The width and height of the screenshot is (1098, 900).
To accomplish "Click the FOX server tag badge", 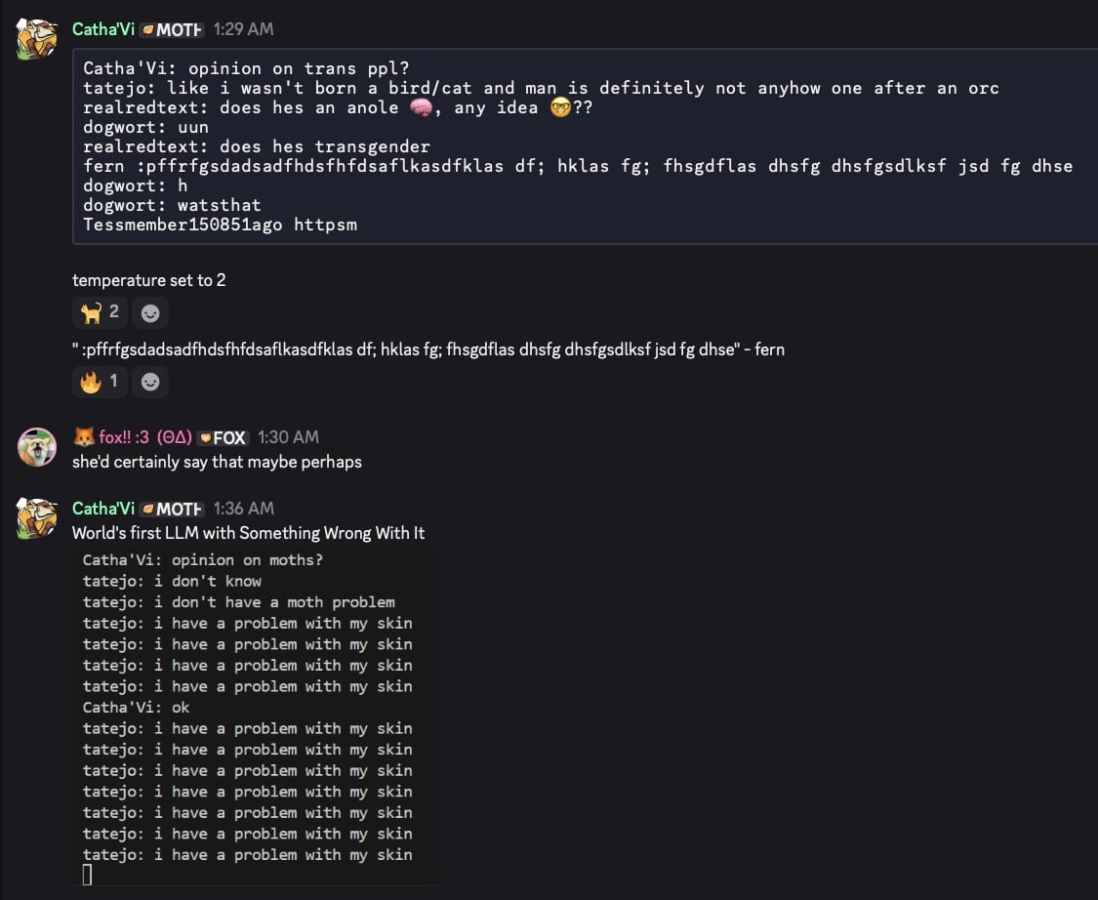I will point(222,437).
